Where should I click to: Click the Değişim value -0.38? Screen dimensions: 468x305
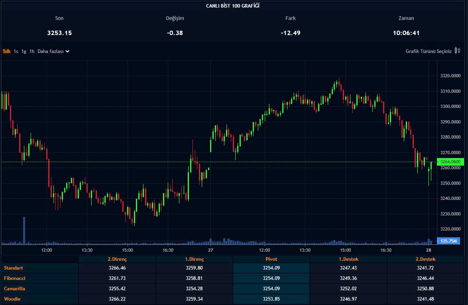click(175, 33)
